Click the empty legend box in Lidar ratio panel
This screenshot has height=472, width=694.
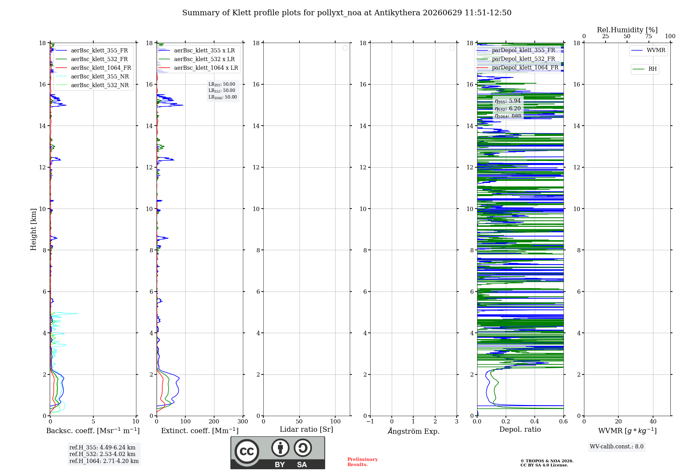point(345,48)
